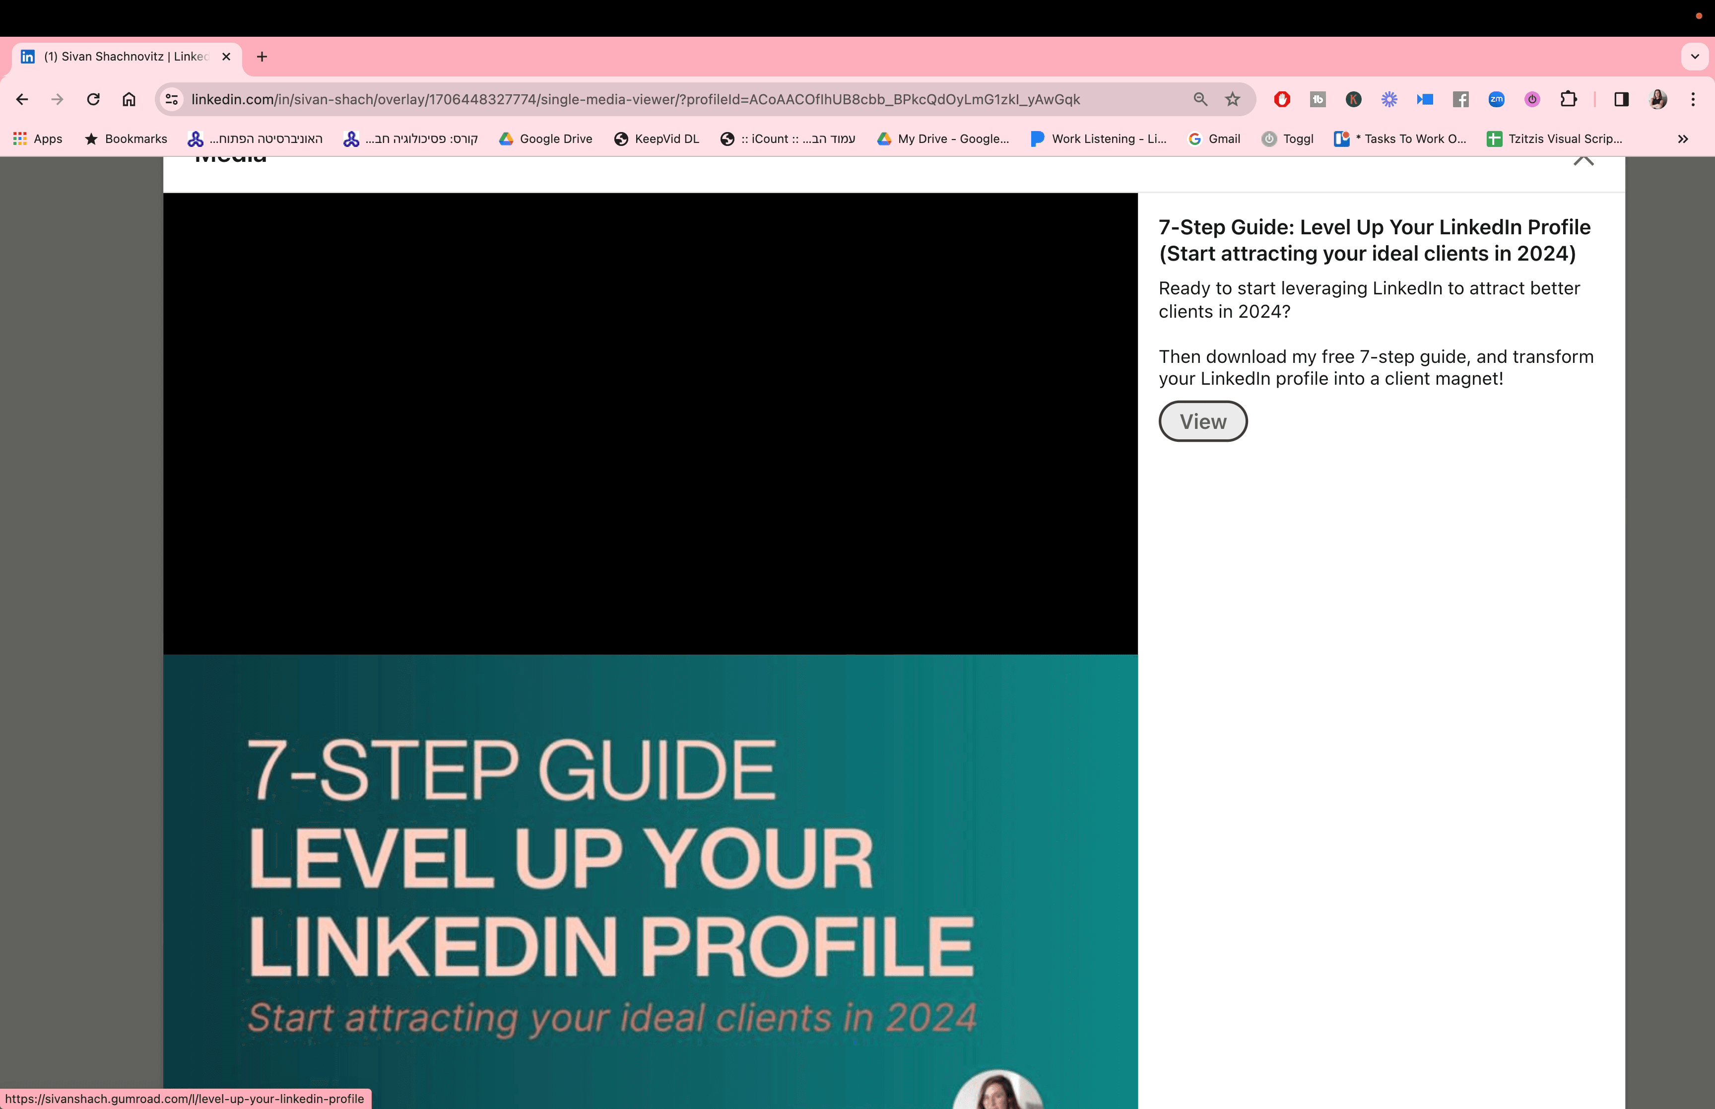Click the View button for the guide
This screenshot has width=1715, height=1109.
1202,421
